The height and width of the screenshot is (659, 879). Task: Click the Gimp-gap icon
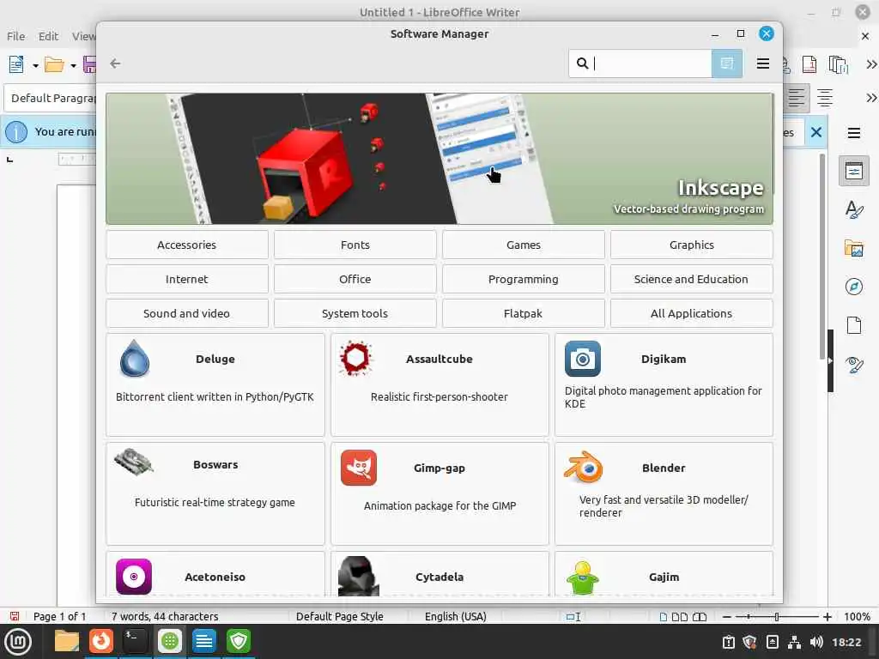click(x=359, y=468)
